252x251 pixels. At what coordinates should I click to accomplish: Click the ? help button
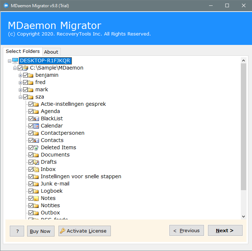pyautogui.click(x=17, y=231)
